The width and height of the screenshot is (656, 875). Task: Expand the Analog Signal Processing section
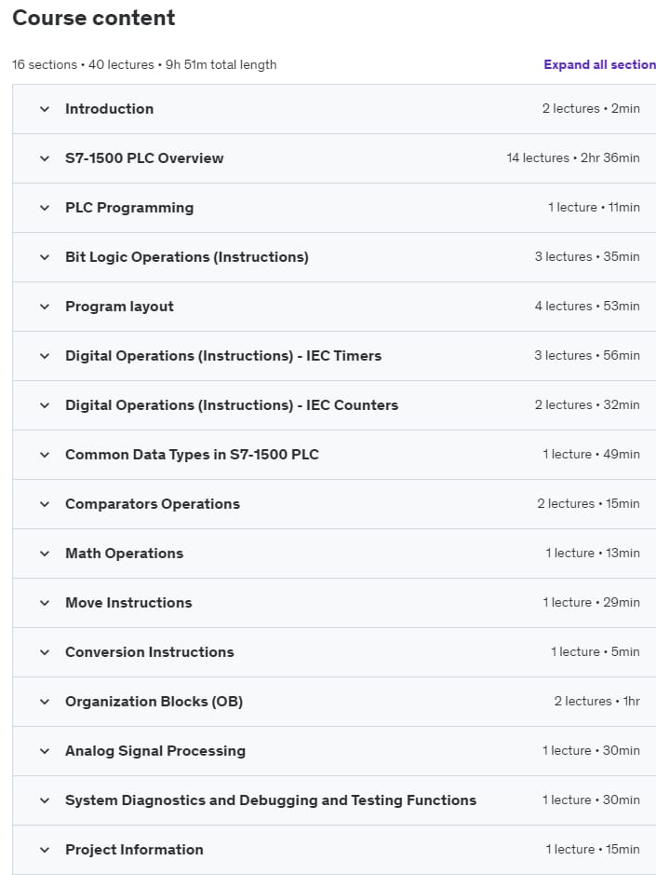(x=155, y=751)
